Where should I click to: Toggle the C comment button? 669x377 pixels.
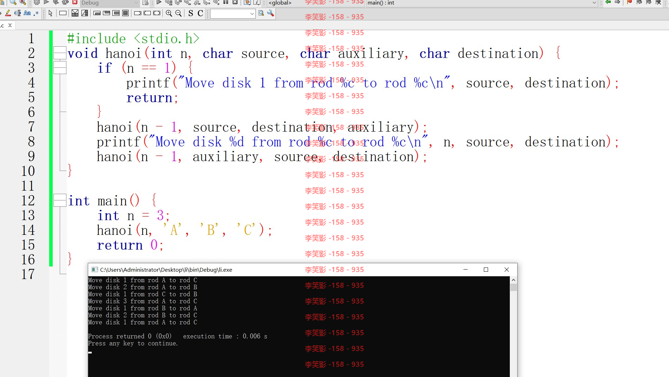200,13
